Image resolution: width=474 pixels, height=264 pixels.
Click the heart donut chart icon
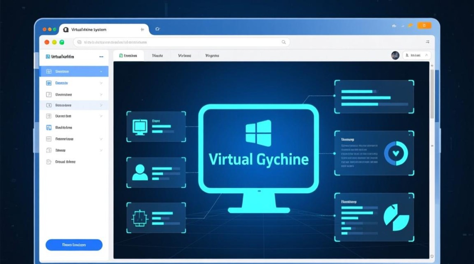[396, 153]
